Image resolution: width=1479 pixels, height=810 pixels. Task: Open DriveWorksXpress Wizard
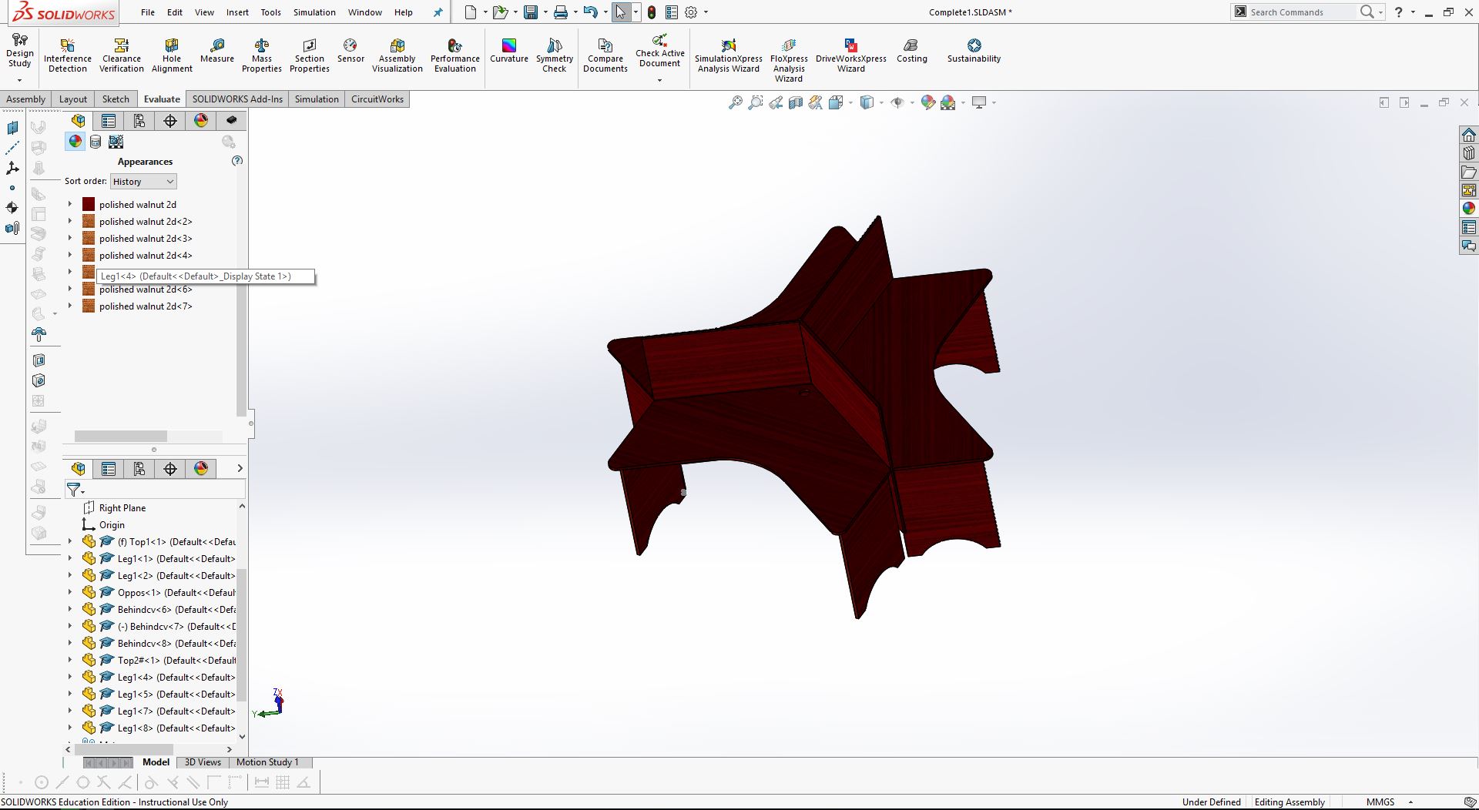(851, 55)
